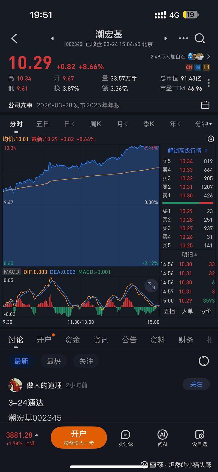Screen dimensions: 218x472
Task: Open post titled 3-24通达
Action: point(26,403)
